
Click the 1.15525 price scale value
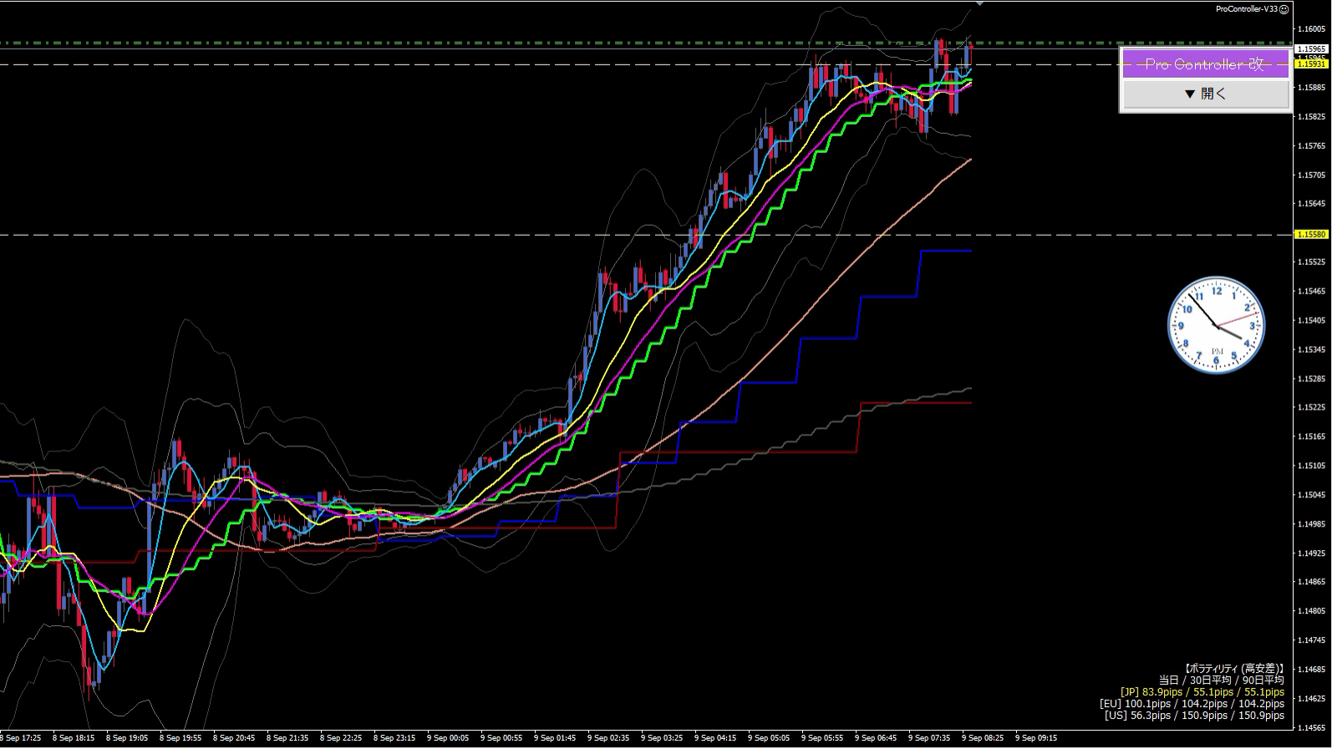coord(1310,262)
